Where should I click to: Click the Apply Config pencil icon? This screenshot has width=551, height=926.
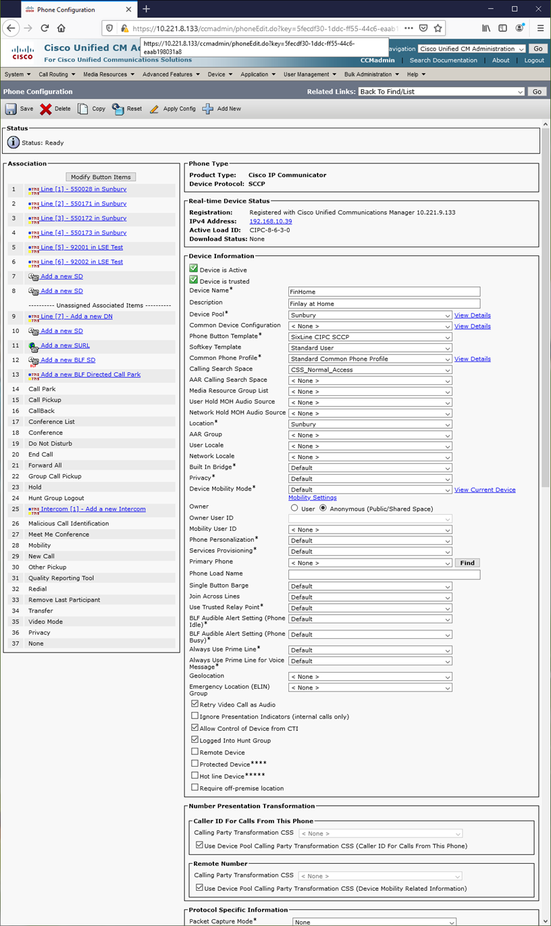pos(154,109)
